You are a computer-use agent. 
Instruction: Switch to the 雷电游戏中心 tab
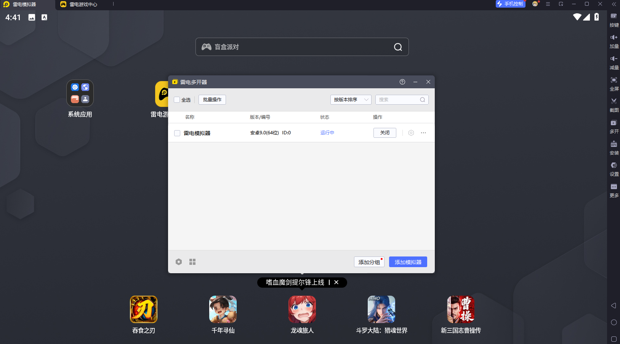(84, 5)
